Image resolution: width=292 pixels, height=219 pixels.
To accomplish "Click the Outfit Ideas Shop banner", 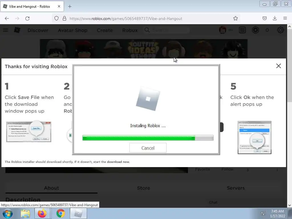I will [144, 49].
